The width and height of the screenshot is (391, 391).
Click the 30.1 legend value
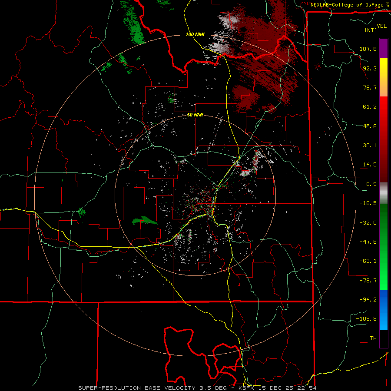tap(370, 146)
